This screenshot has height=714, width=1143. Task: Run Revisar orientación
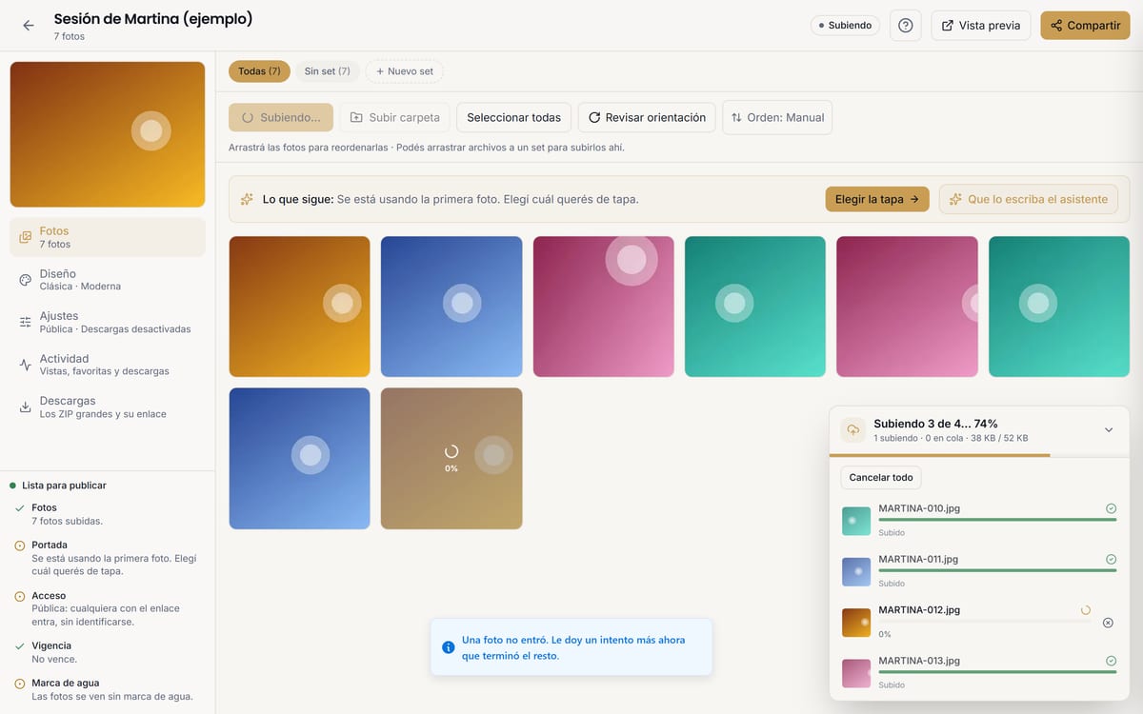click(647, 117)
